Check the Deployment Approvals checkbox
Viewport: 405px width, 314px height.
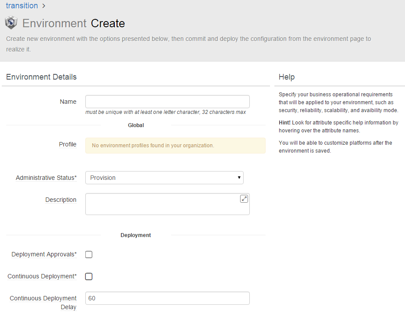coord(88,254)
